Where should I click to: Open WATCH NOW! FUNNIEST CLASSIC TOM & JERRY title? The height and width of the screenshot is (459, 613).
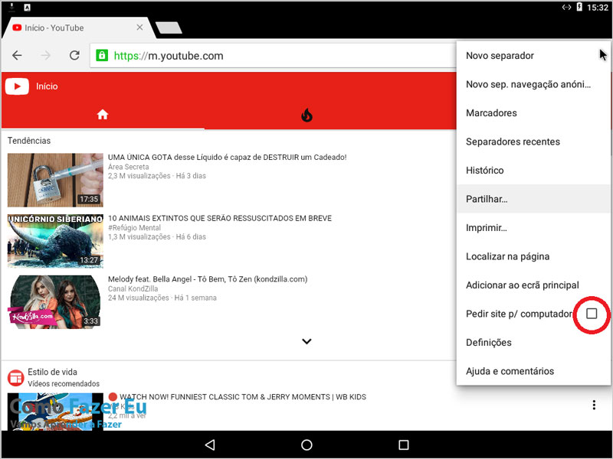tap(243, 397)
